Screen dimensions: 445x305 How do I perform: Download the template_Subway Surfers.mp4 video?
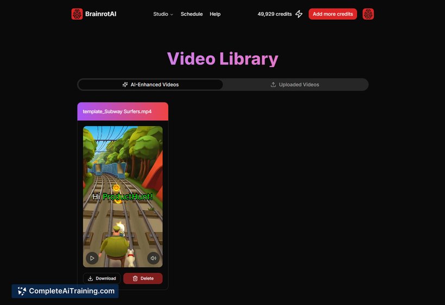(x=101, y=278)
